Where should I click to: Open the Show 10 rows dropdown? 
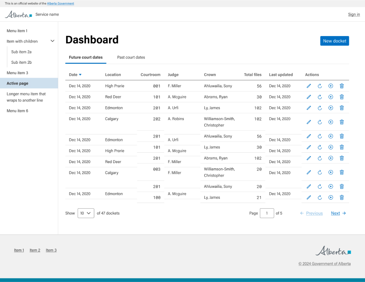tap(86, 213)
